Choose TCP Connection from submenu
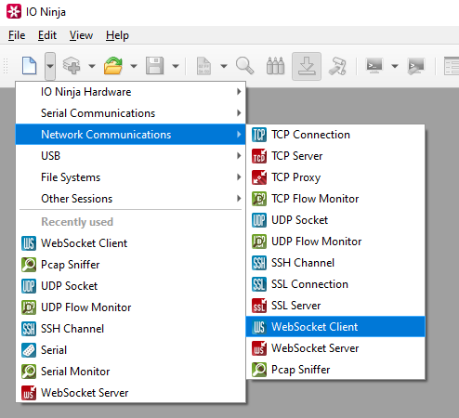Screen dimensions: 459x418 (335, 135)
